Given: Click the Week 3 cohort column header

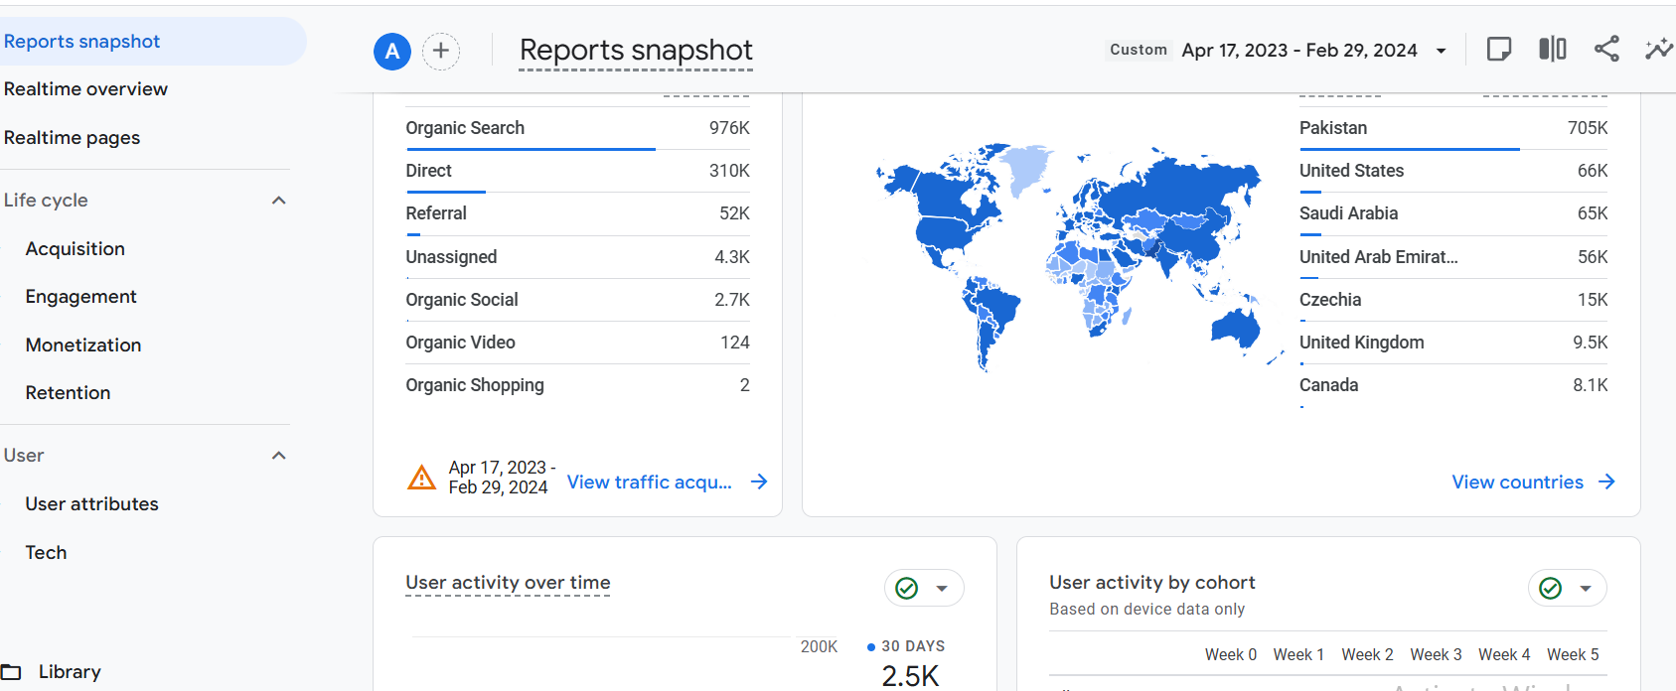Looking at the screenshot, I should pos(1436,655).
